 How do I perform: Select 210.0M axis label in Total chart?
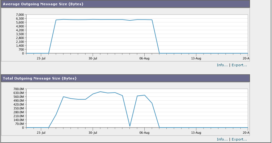click(19, 116)
